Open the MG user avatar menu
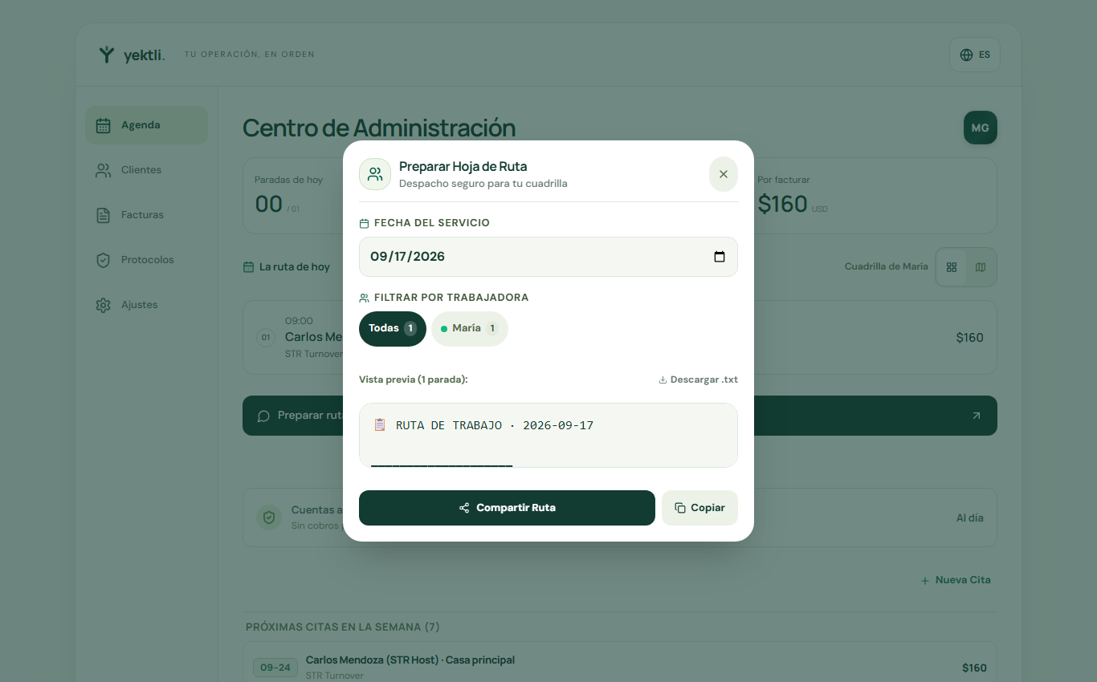This screenshot has width=1097, height=682. click(x=980, y=128)
